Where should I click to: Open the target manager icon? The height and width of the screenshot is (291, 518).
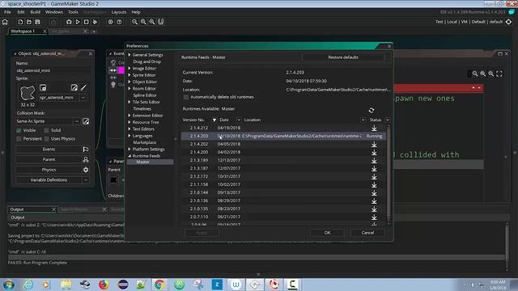(x=509, y=22)
